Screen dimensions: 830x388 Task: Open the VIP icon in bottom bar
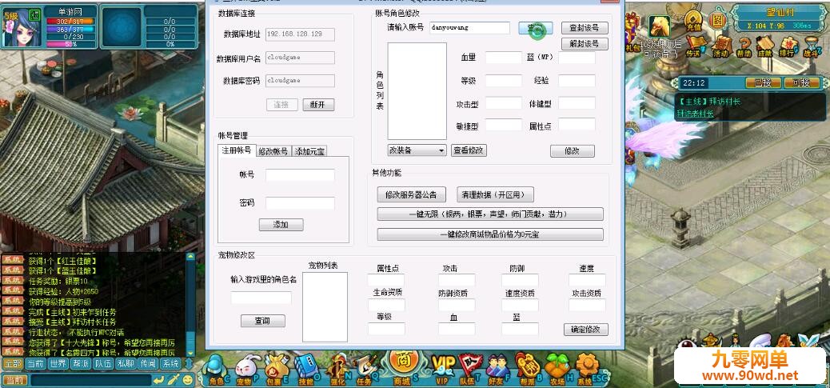point(442,369)
